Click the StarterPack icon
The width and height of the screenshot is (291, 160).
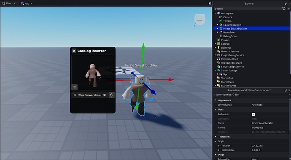[218, 82]
